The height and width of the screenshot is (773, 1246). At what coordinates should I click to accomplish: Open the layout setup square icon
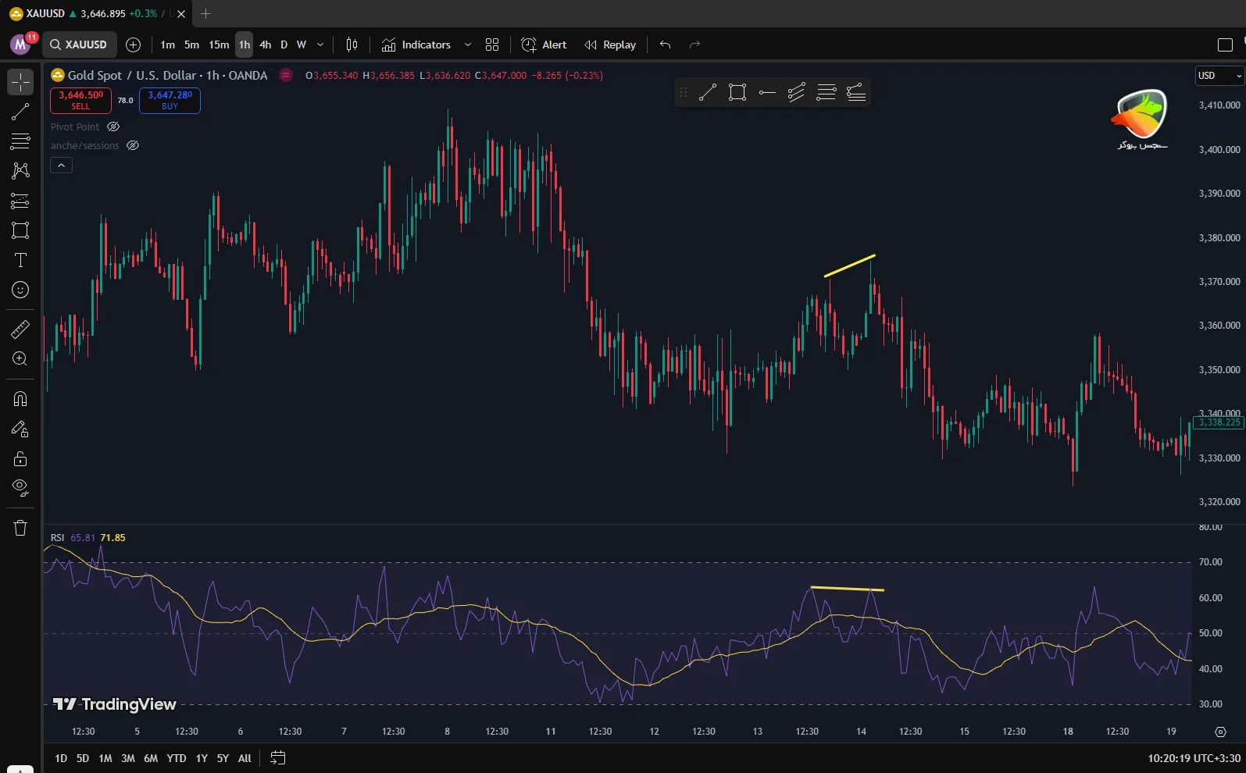tap(1225, 45)
